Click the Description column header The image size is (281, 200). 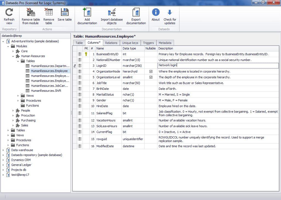(218, 48)
